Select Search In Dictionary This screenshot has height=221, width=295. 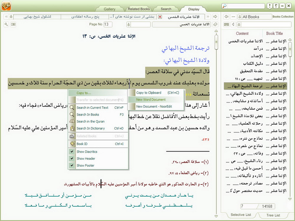pyautogui.click(x=98, y=128)
